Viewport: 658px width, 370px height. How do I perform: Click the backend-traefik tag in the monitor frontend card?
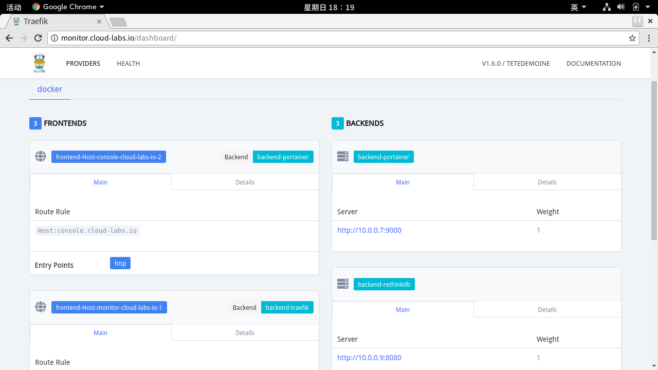tap(287, 307)
